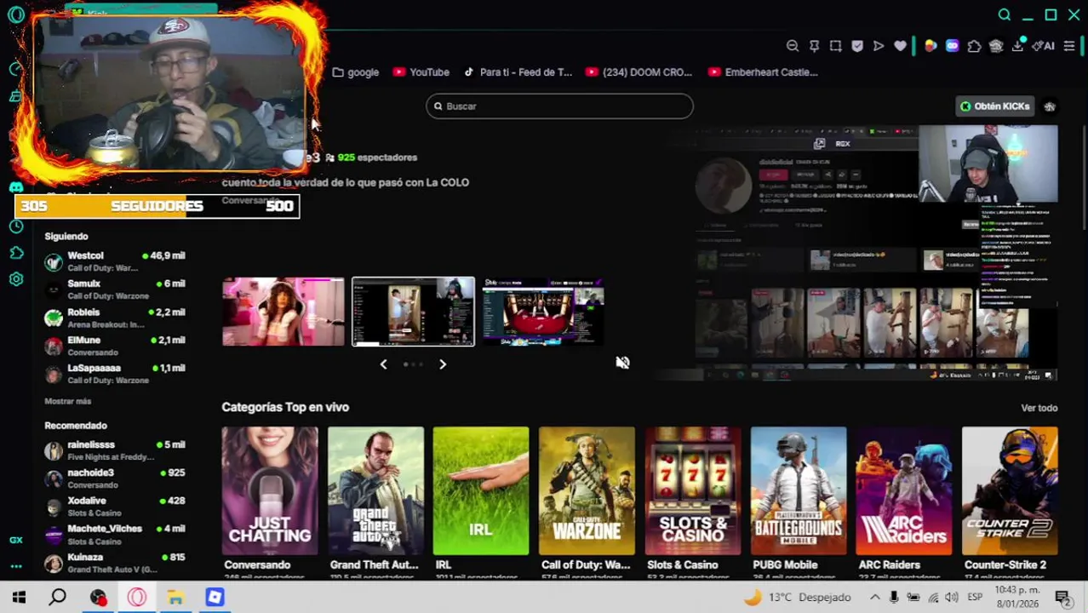Viewport: 1088px width, 613px height.
Task: Open the DOOM CRO... YouTube bookmark
Action: (x=639, y=72)
